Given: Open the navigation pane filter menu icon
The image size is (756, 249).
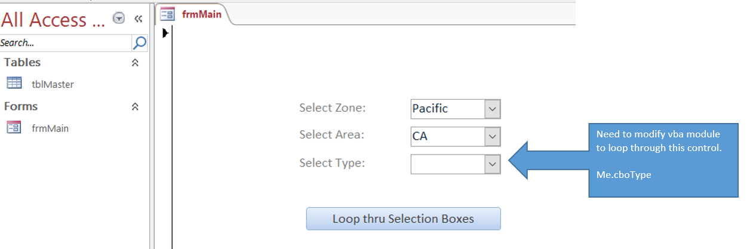Looking at the screenshot, I should (x=119, y=19).
